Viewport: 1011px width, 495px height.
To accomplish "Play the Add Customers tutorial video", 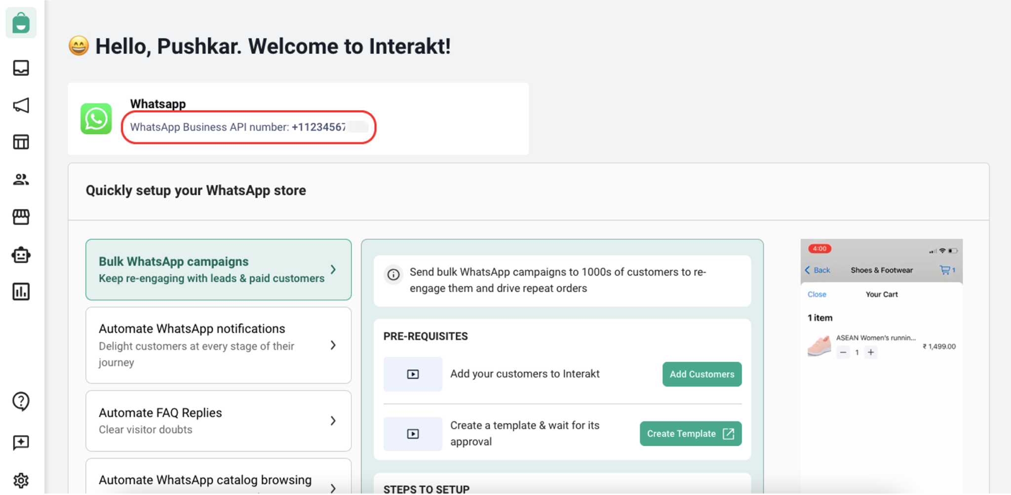I will pyautogui.click(x=413, y=374).
